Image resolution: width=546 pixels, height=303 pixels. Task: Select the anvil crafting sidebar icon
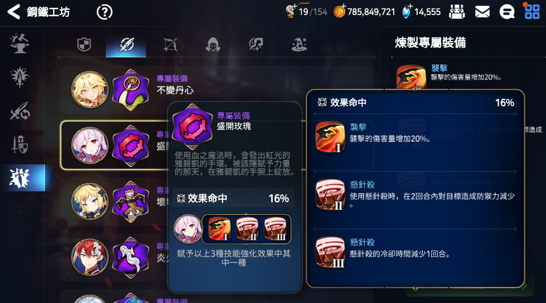click(19, 43)
